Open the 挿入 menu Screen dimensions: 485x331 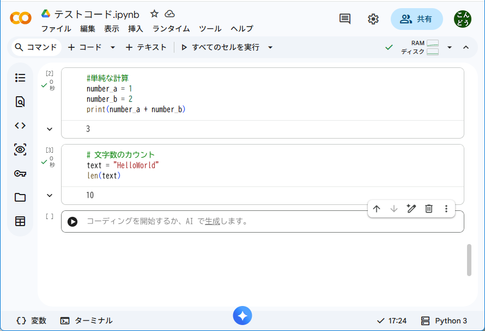click(136, 29)
